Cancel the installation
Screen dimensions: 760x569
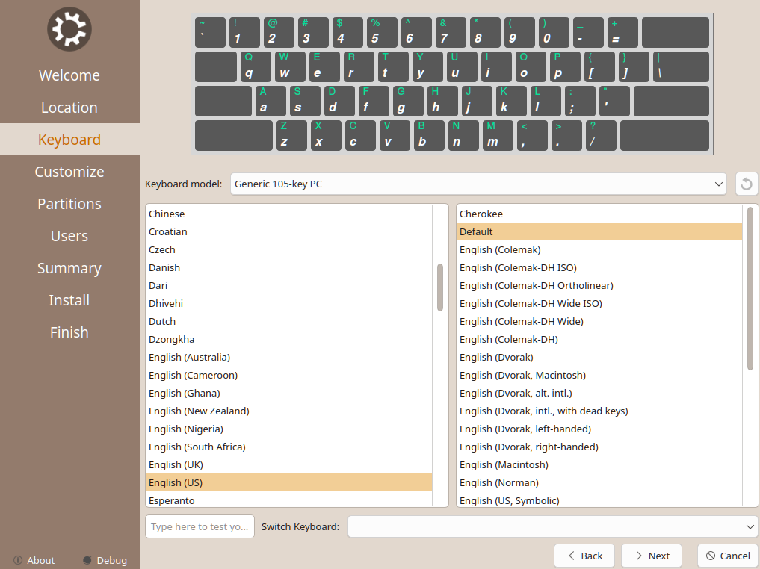coord(727,556)
